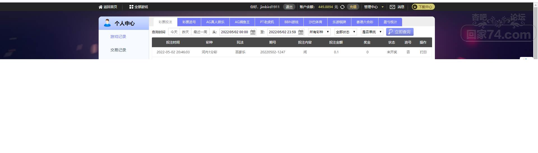Click the 返回首页 link
This screenshot has width=538, height=153.
click(110, 7)
